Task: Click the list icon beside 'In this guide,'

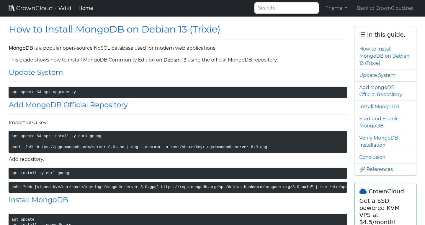Action: pos(362,34)
